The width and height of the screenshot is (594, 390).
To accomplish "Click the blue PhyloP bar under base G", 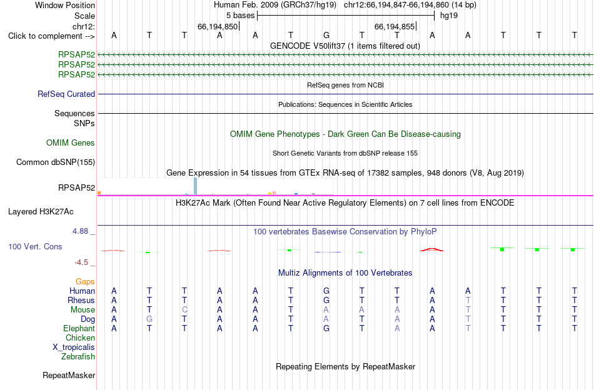I will 328,252.
